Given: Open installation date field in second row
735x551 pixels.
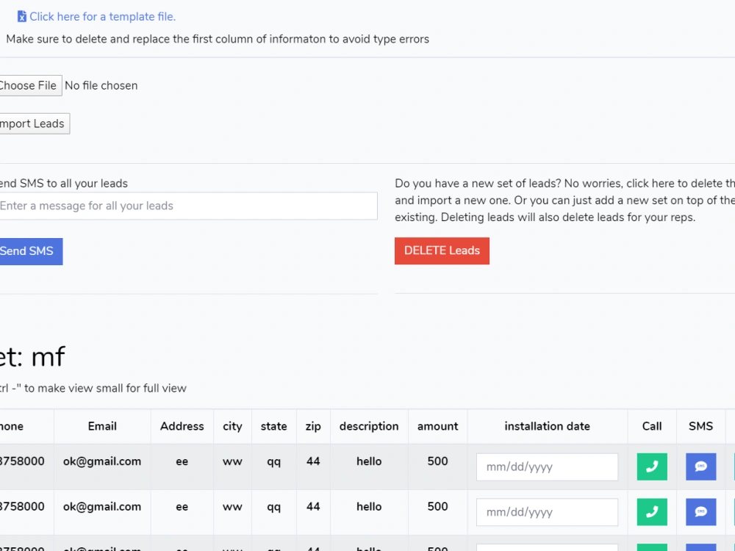Looking at the screenshot, I should [547, 512].
